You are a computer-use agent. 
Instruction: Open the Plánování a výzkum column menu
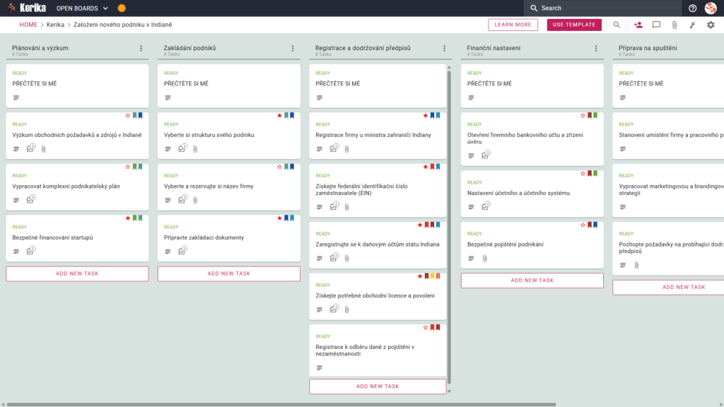click(x=141, y=48)
